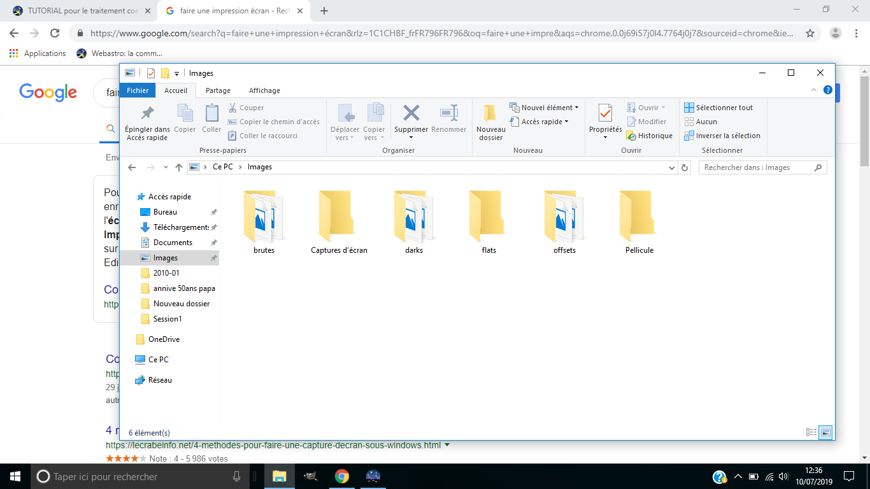Screen dimensions: 870x489
Task: Click the Renommer icon
Action: (x=449, y=113)
